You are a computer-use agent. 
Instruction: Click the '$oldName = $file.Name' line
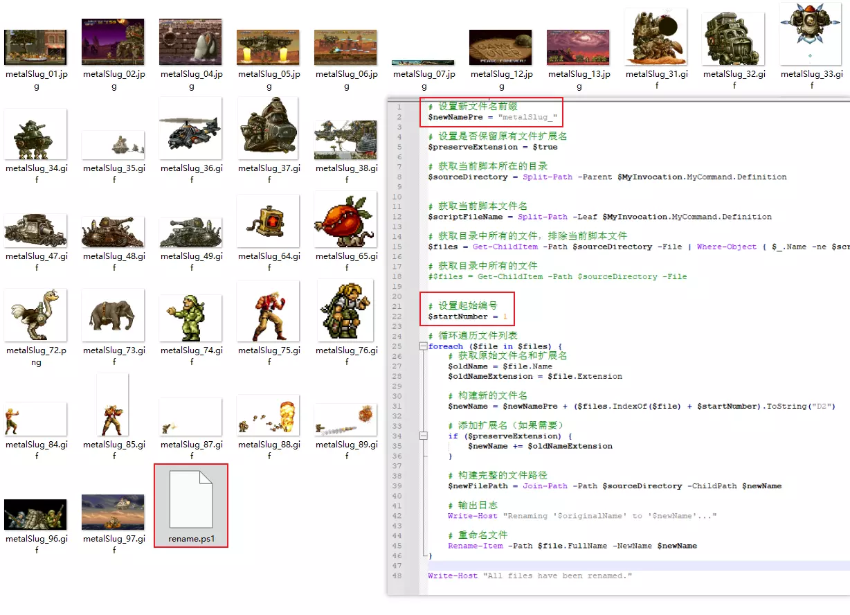500,366
